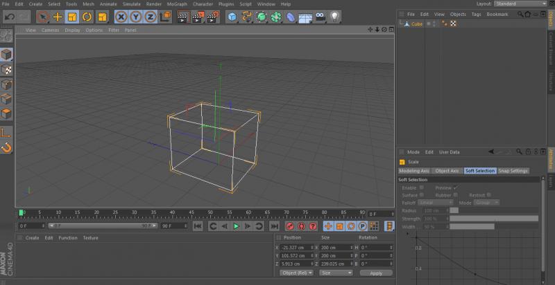The width and height of the screenshot is (555, 285).
Task: Click the red Record Active Objects button
Action: point(289,226)
